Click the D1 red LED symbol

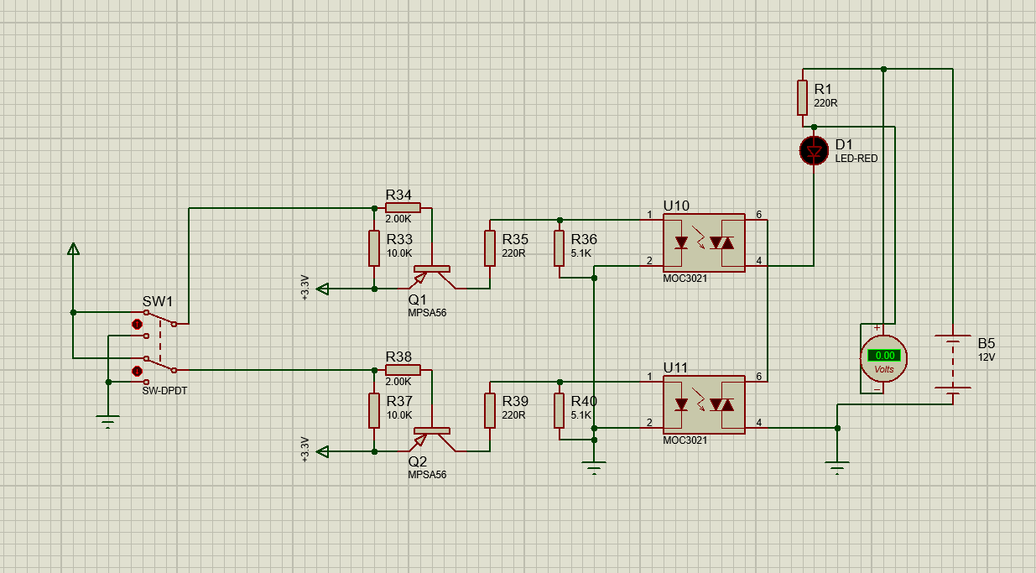point(814,150)
